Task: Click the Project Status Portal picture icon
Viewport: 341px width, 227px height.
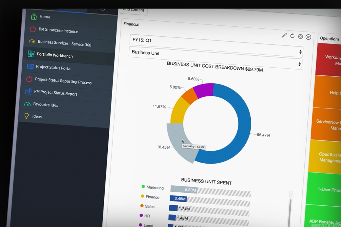Action: tap(30, 66)
